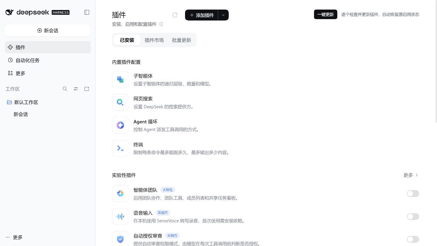Switch to the 批量更新 tab
The height and width of the screenshot is (246, 437).
[182, 40]
